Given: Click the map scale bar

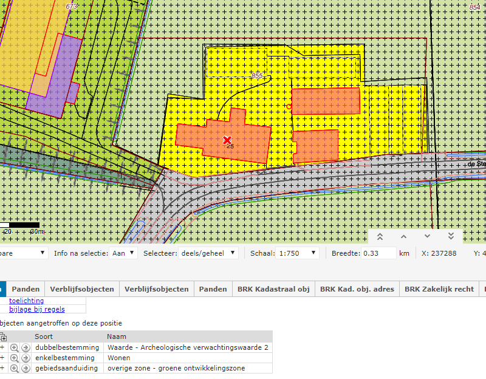Looking at the screenshot, I should pos(20,225).
